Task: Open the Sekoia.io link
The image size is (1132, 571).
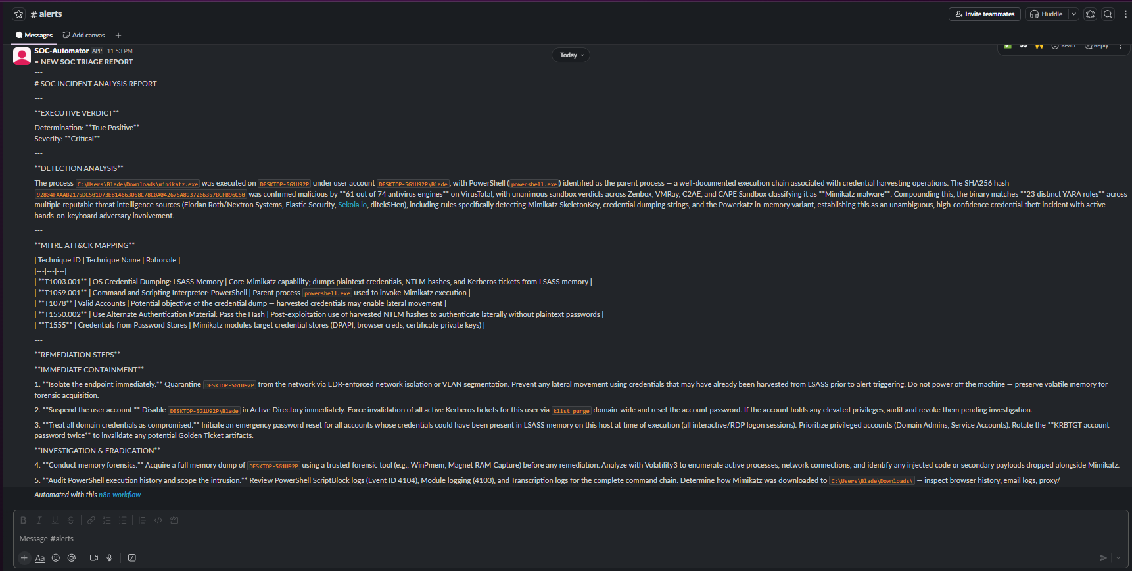Action: tap(352, 205)
